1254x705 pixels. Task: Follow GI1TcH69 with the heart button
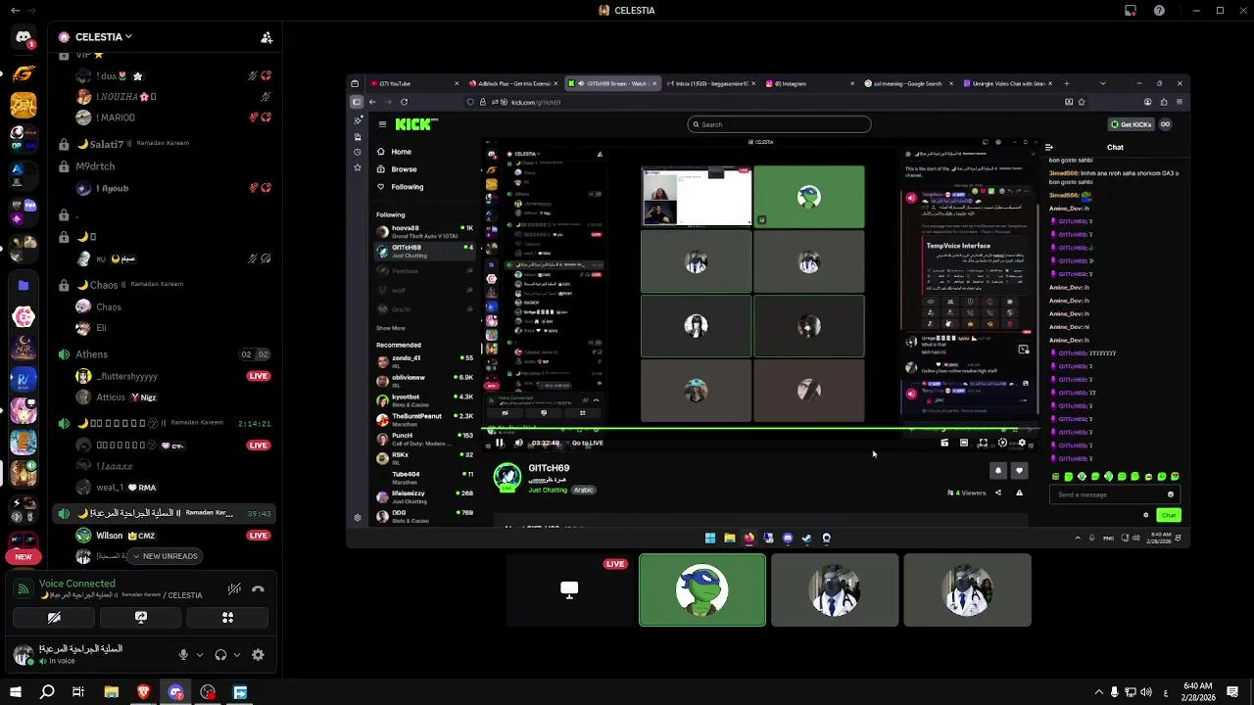1020,471
